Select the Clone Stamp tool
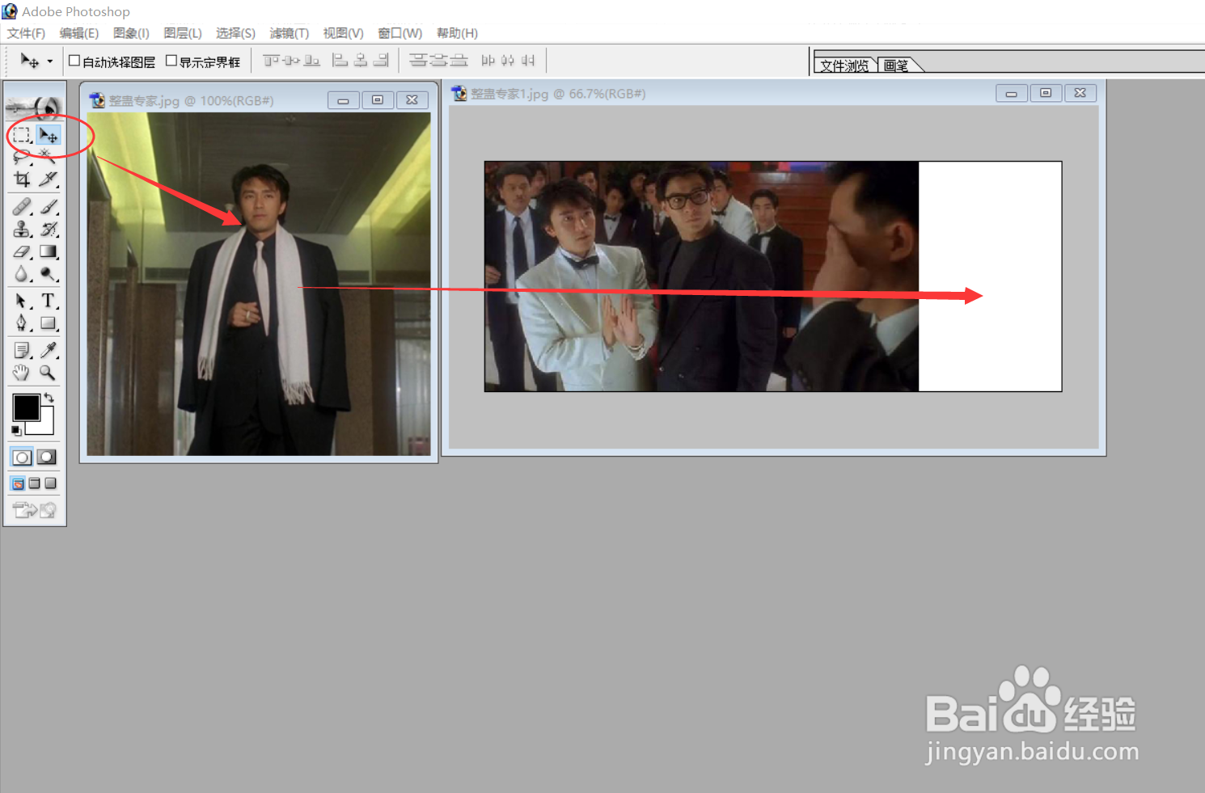The height and width of the screenshot is (793, 1205). pos(22,230)
